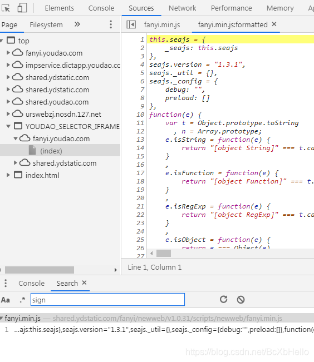Click the urswebzj.nosdn.127.net cloud icon

[x=18, y=114]
